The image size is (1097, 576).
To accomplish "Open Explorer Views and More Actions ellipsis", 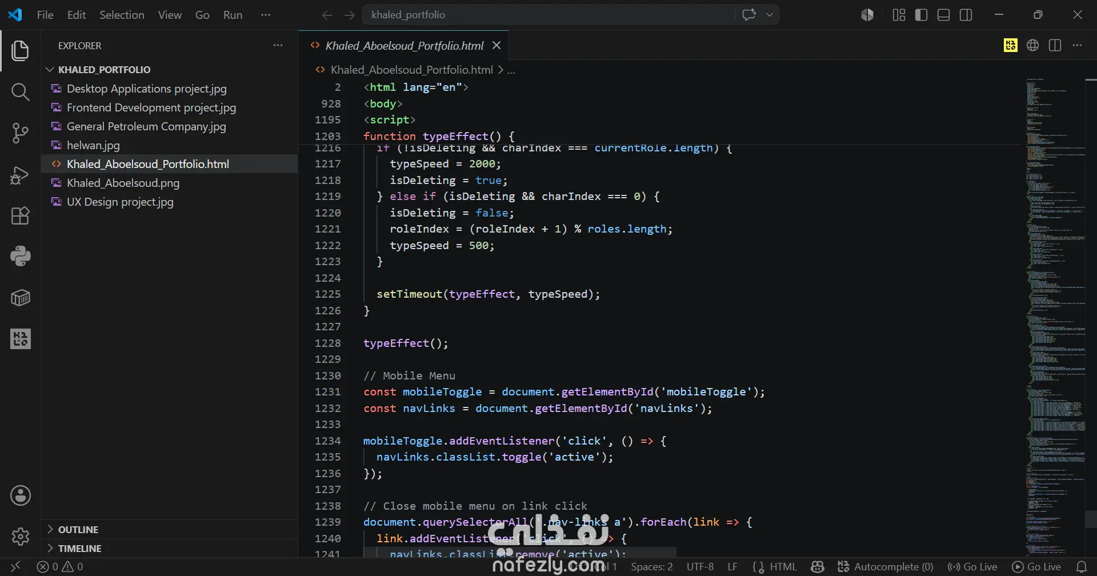I will [278, 45].
